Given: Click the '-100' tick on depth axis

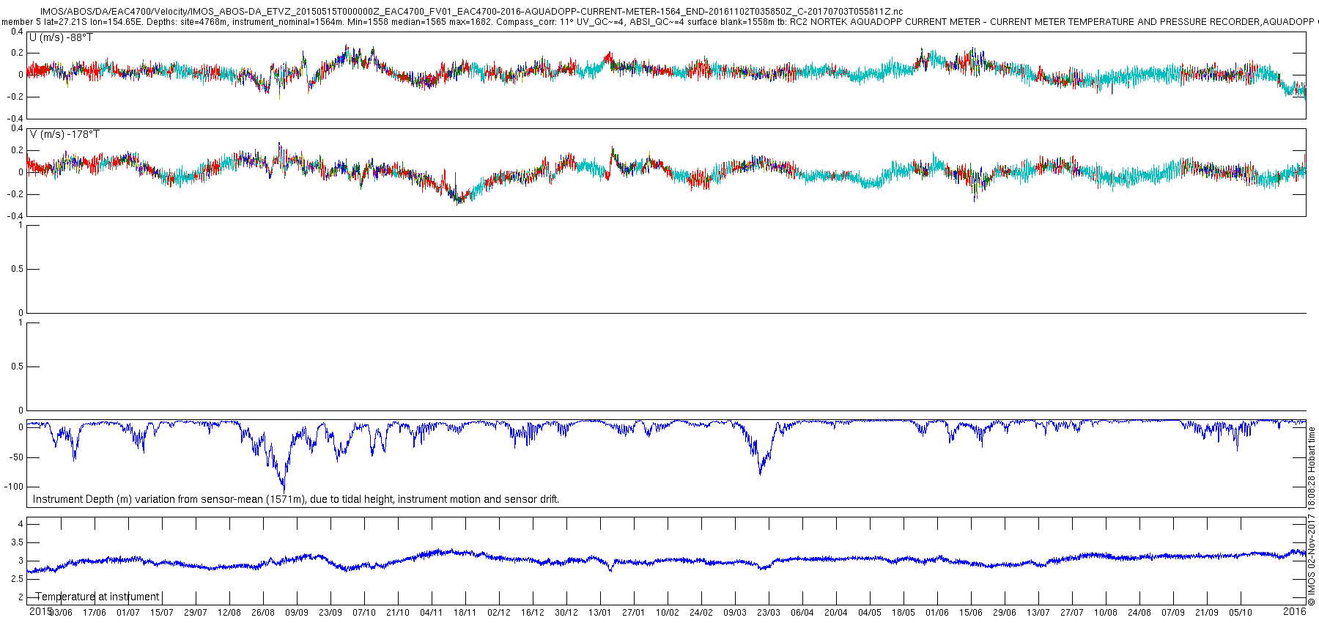Looking at the screenshot, I should pyautogui.click(x=13, y=487).
